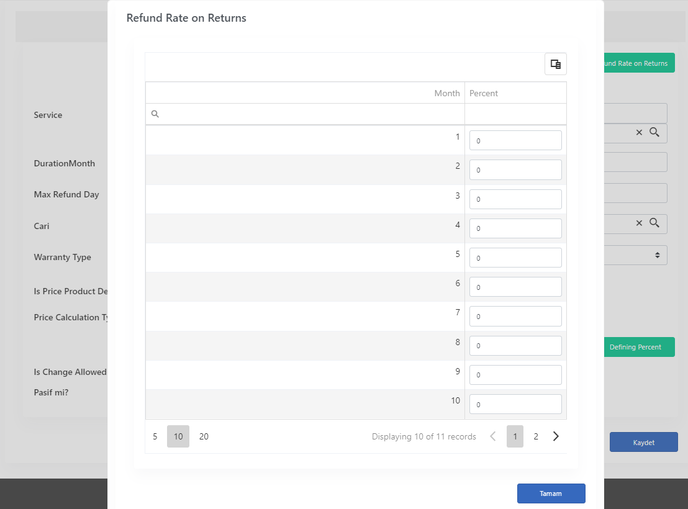
Task: Clear the Service field with X icon
Action: (639, 132)
